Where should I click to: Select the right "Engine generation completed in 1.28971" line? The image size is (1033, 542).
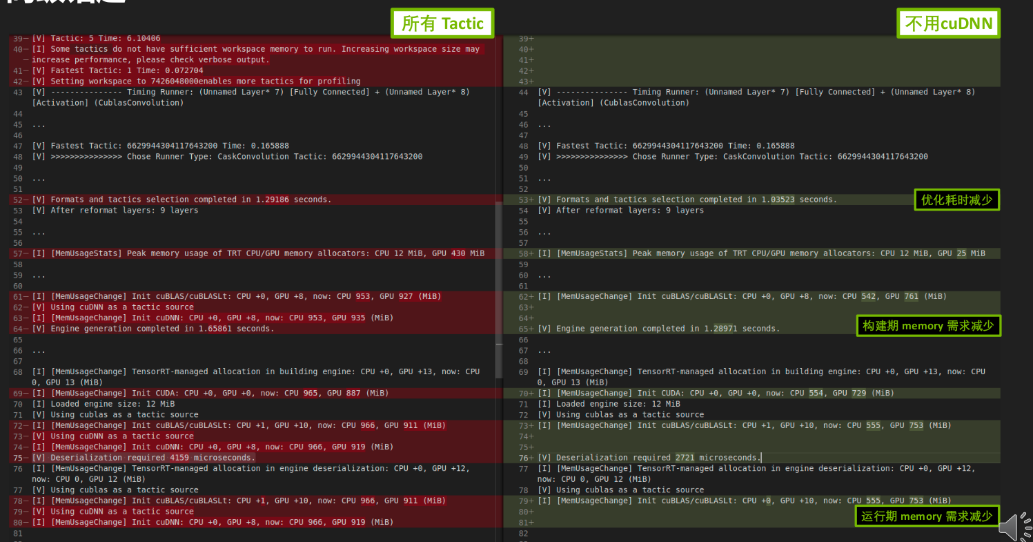pyautogui.click(x=658, y=329)
